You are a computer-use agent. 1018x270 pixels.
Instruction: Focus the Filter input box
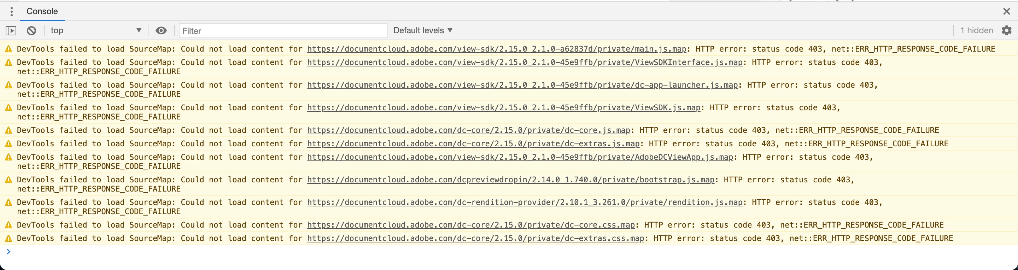click(x=283, y=31)
